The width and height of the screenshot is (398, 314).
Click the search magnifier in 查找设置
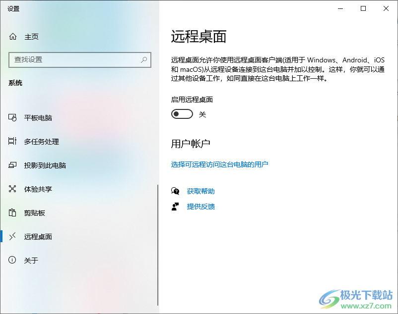point(144,59)
